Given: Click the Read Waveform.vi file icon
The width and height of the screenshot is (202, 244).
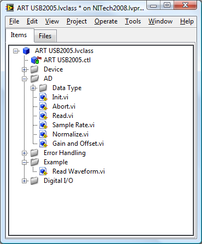Looking at the screenshot, I should click(x=43, y=171).
